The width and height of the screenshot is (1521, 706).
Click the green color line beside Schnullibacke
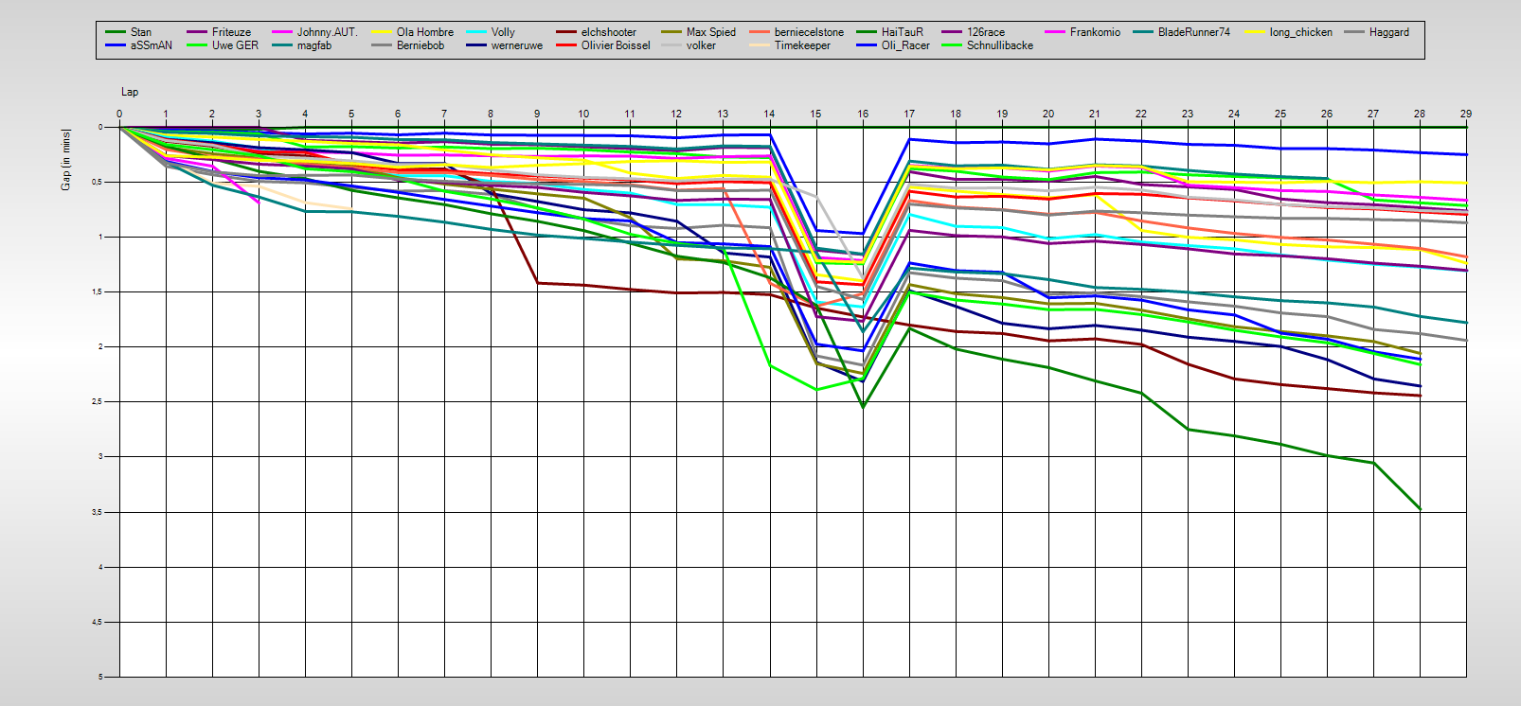[951, 45]
